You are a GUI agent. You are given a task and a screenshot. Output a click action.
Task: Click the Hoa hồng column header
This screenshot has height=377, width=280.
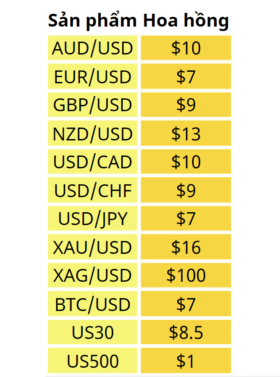186,20
